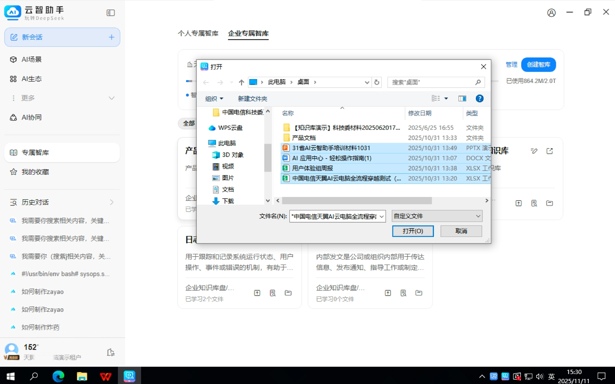Screen dimensions: 615x384
Task: Select WPS云盘 in the navigation tree
Action: click(x=226, y=128)
